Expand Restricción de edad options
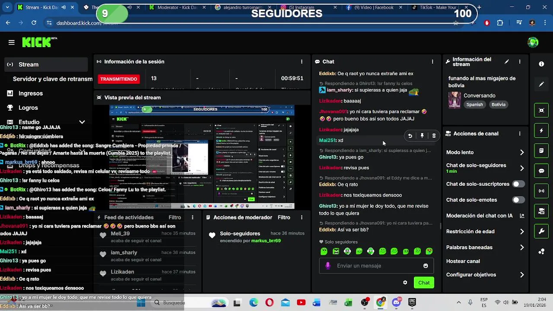 [522, 232]
